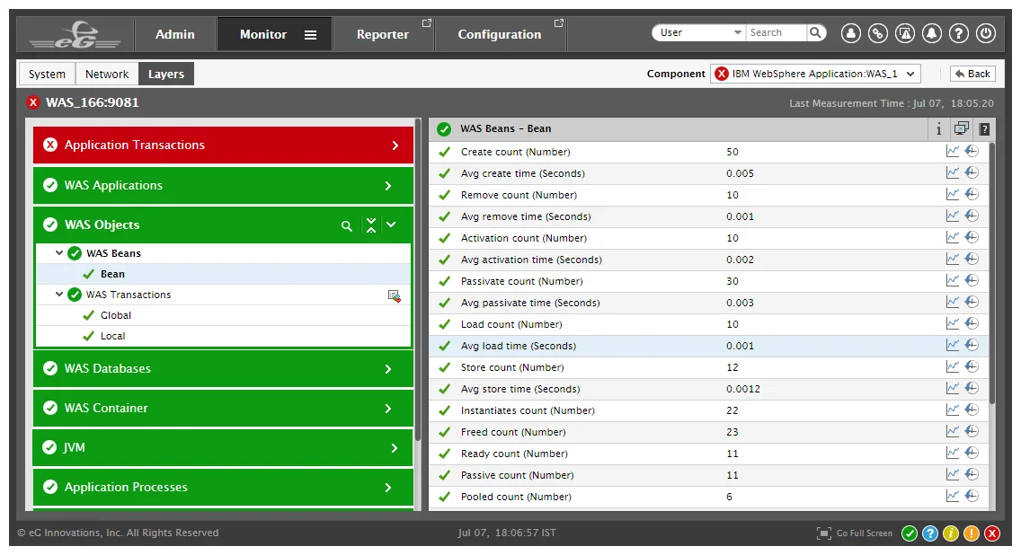This screenshot has width=1021, height=555.
Task: Open the Component dropdown
Action: pyautogui.click(x=814, y=74)
